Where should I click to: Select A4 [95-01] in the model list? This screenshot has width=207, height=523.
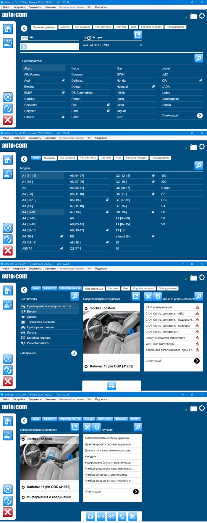pos(42,212)
